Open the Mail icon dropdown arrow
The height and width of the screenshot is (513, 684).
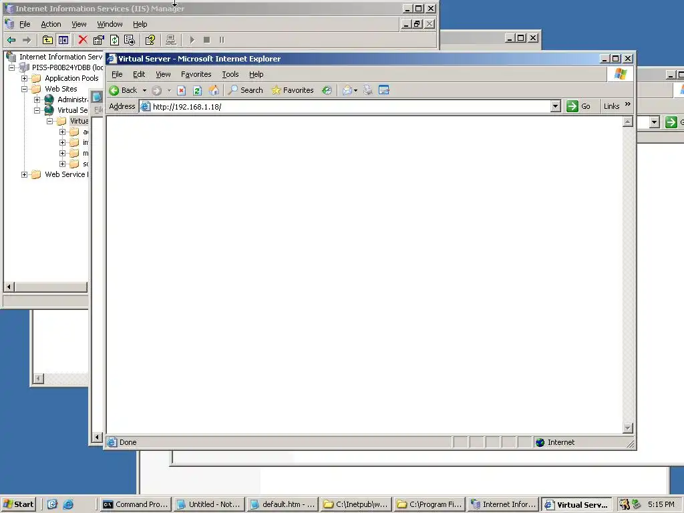point(356,91)
